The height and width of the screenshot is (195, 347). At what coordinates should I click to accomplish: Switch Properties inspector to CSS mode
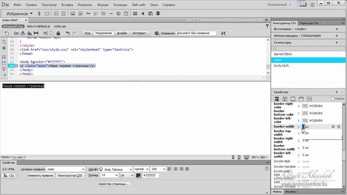point(9,175)
